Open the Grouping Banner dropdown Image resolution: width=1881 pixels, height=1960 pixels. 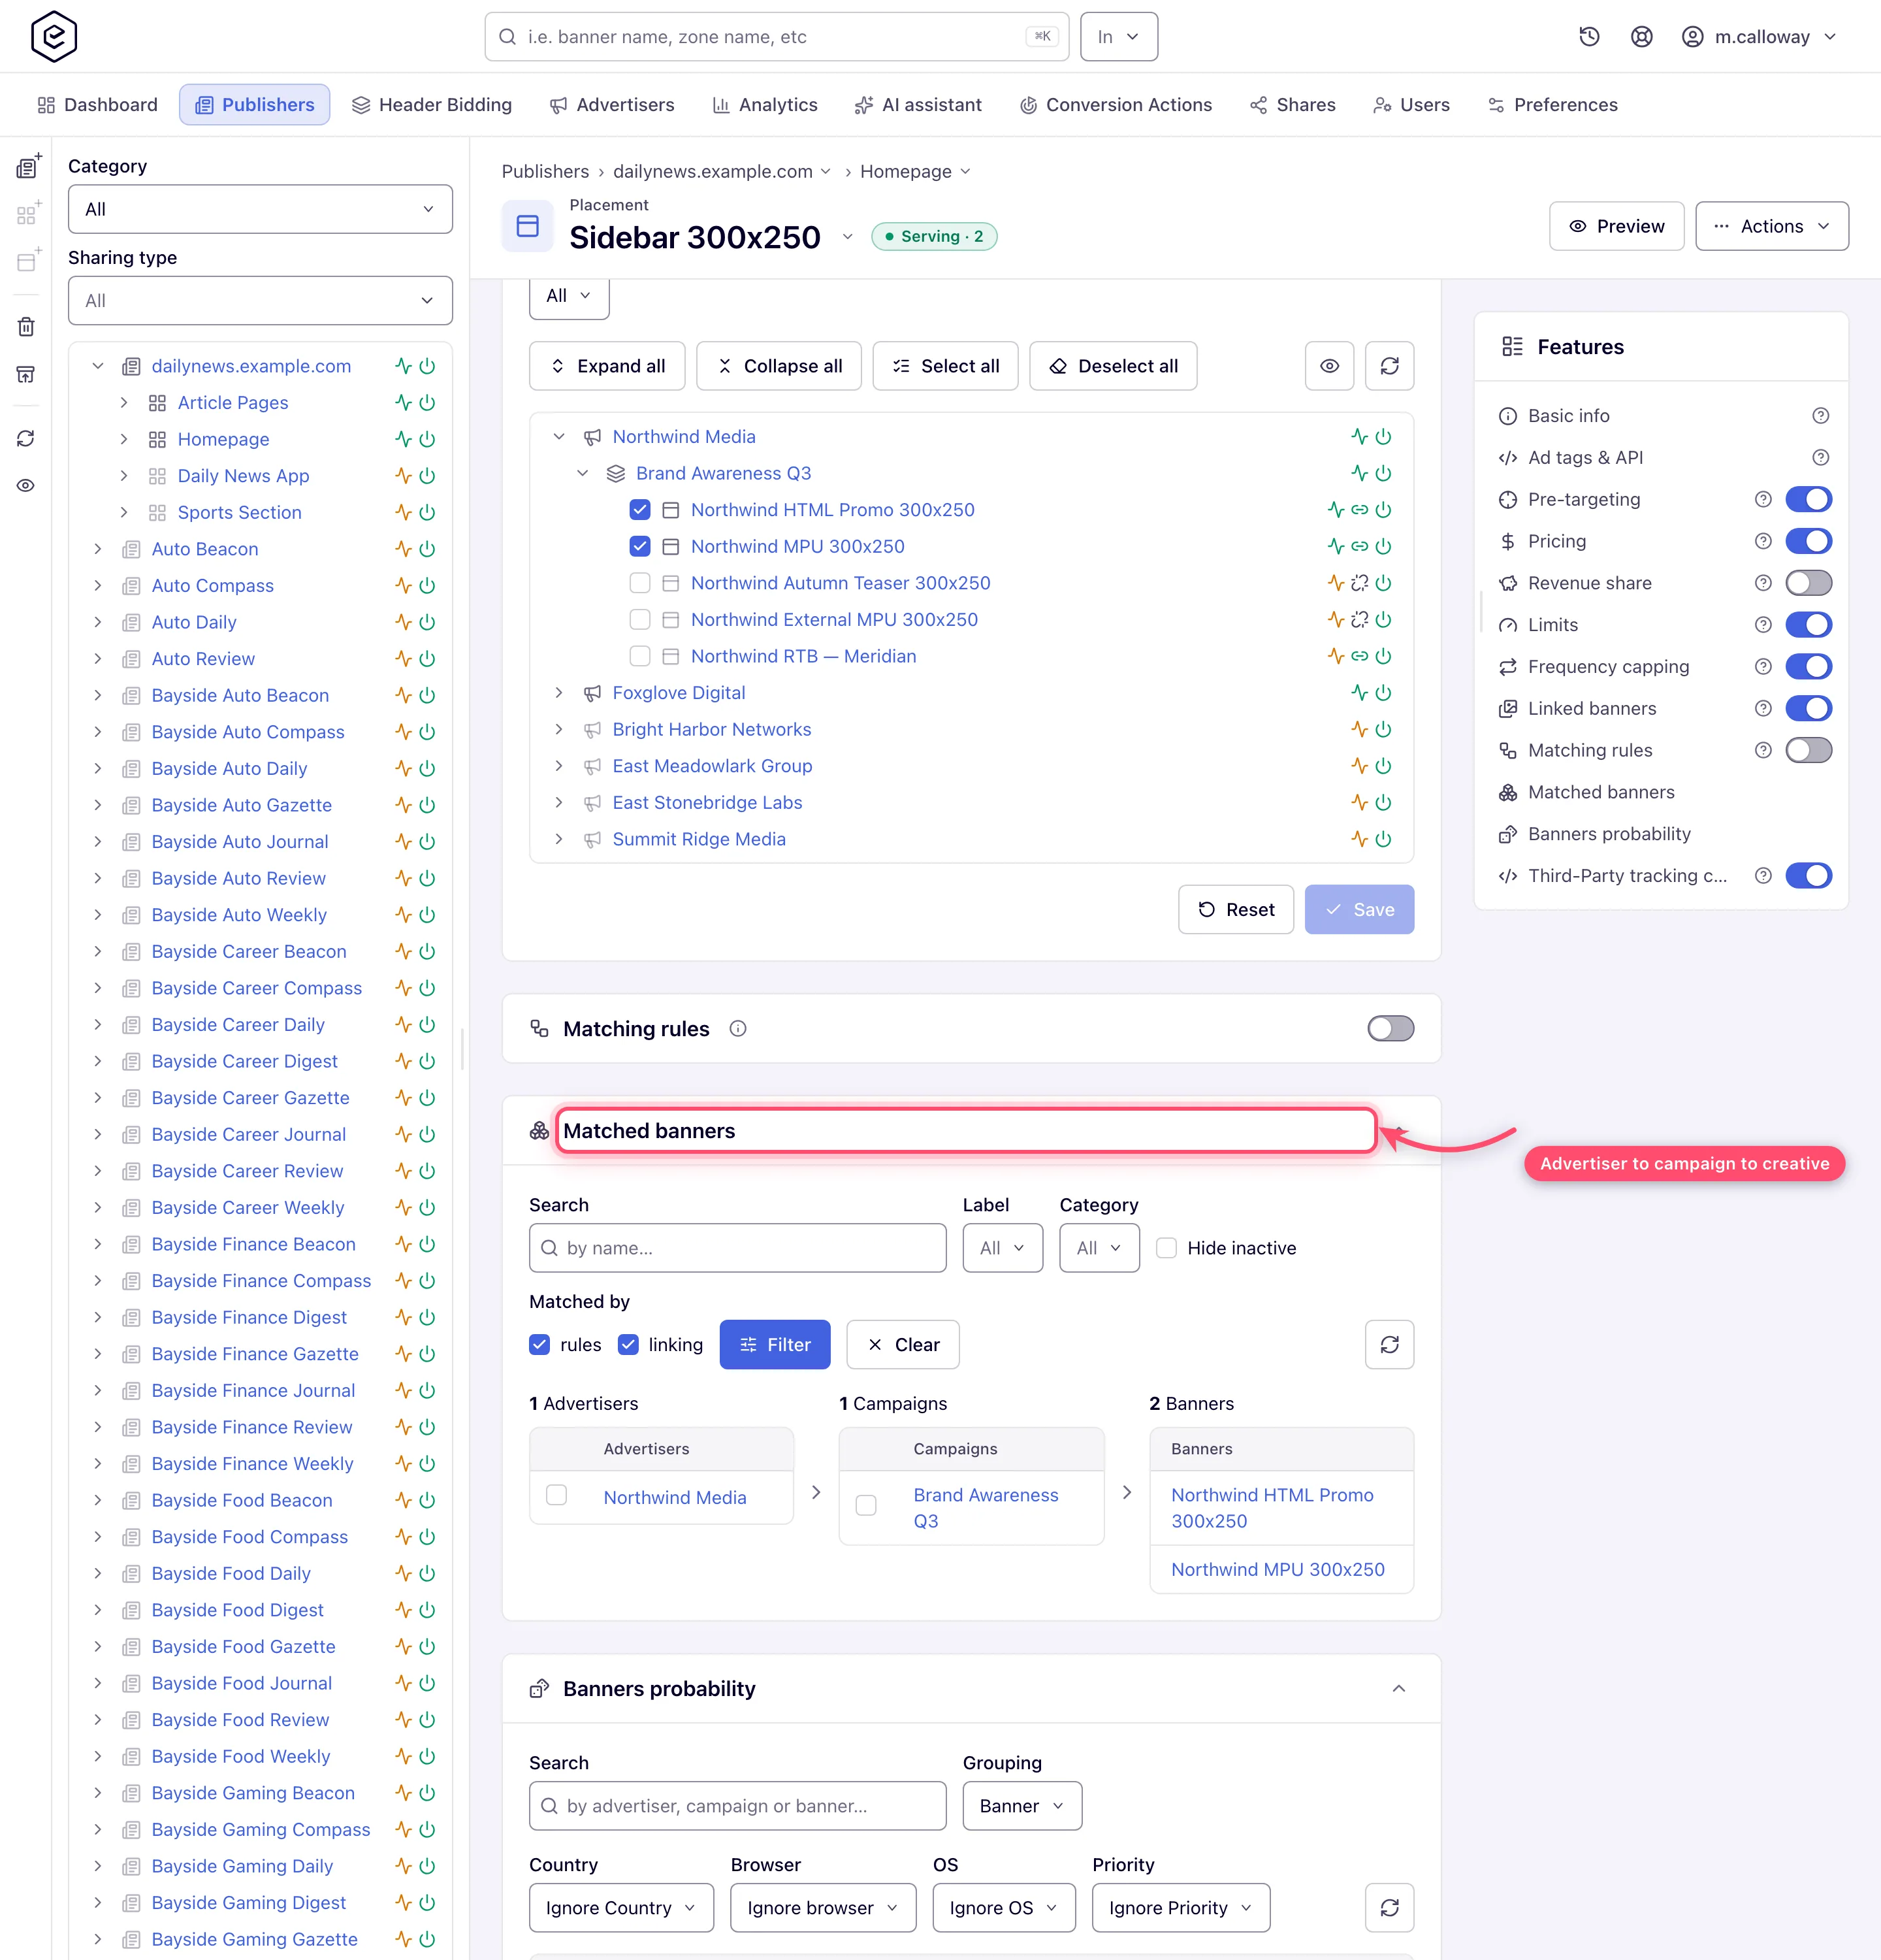[1021, 1806]
